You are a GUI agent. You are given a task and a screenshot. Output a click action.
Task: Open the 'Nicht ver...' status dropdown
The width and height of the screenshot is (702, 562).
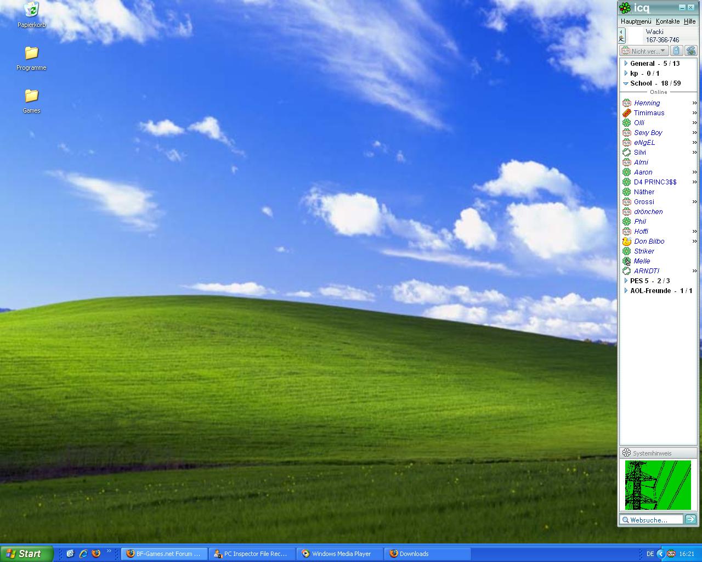coord(644,51)
